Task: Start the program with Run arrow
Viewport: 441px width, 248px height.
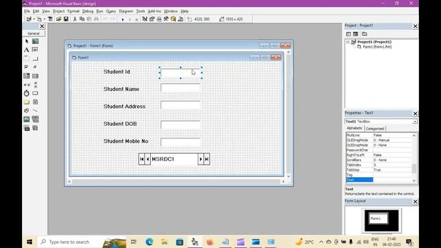Action: (123, 19)
